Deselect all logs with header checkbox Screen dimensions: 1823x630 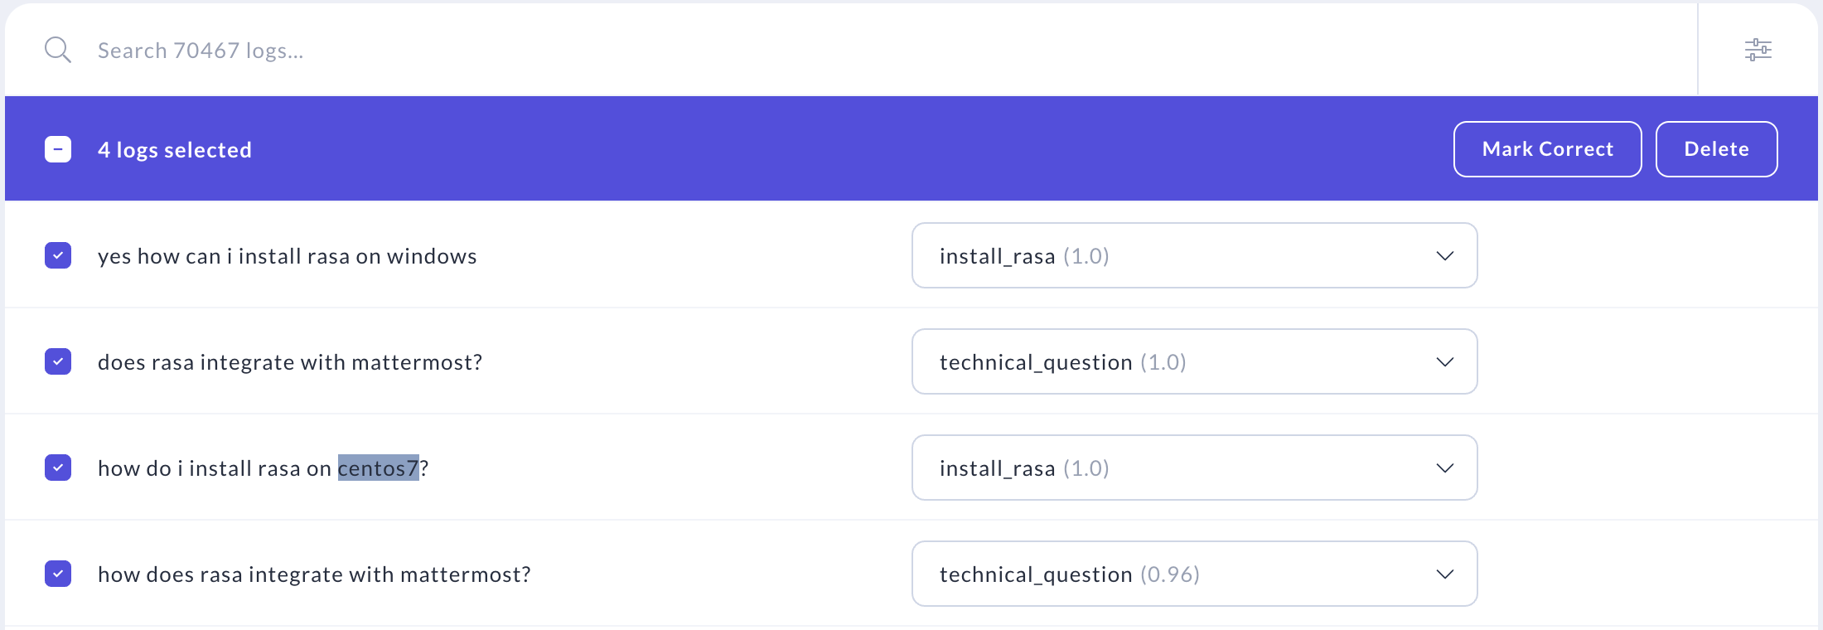[x=58, y=149]
